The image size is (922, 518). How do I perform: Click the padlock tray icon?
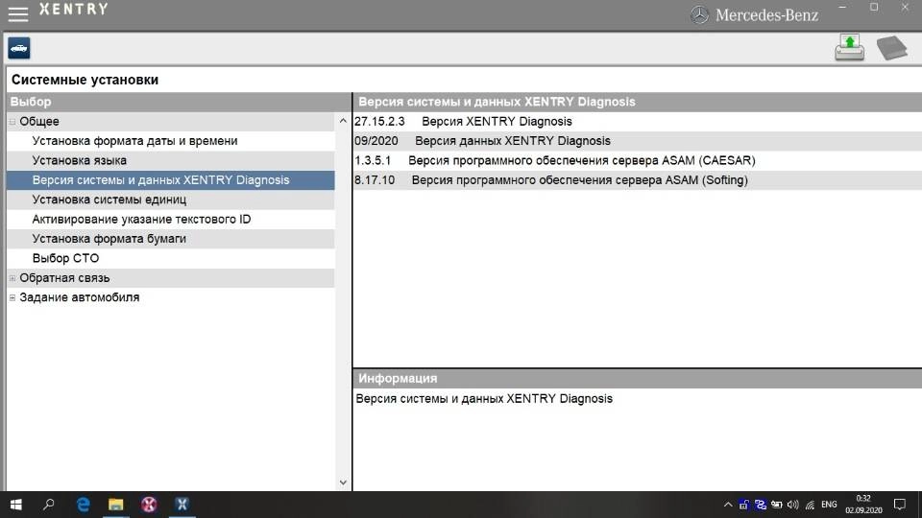click(743, 505)
